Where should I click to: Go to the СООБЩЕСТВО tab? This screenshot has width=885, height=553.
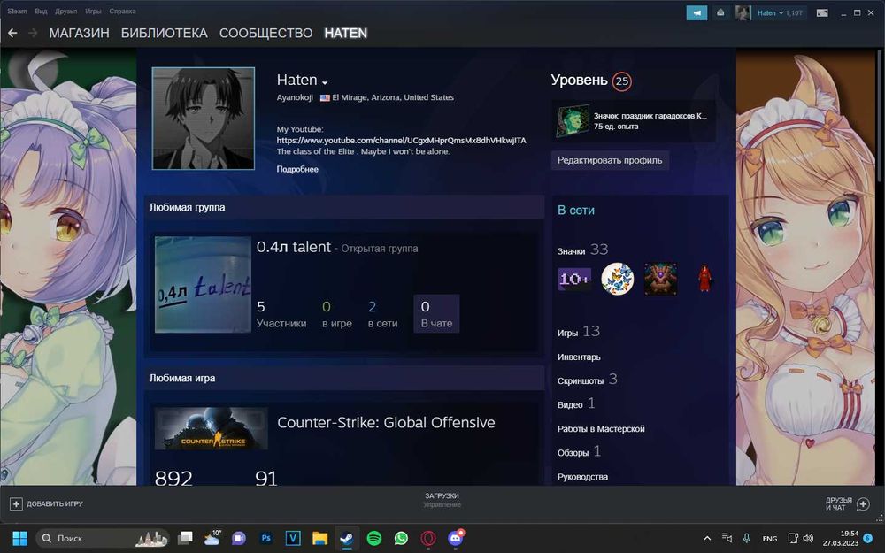click(x=265, y=34)
